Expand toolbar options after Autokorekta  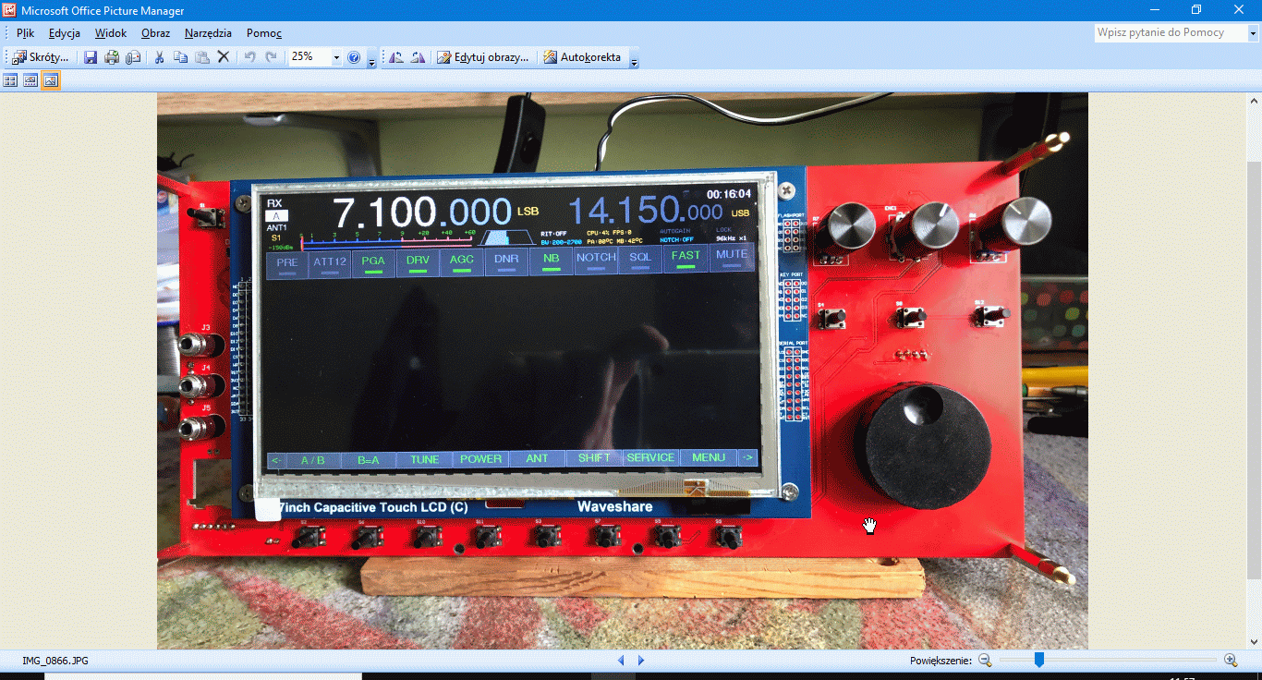coord(635,60)
